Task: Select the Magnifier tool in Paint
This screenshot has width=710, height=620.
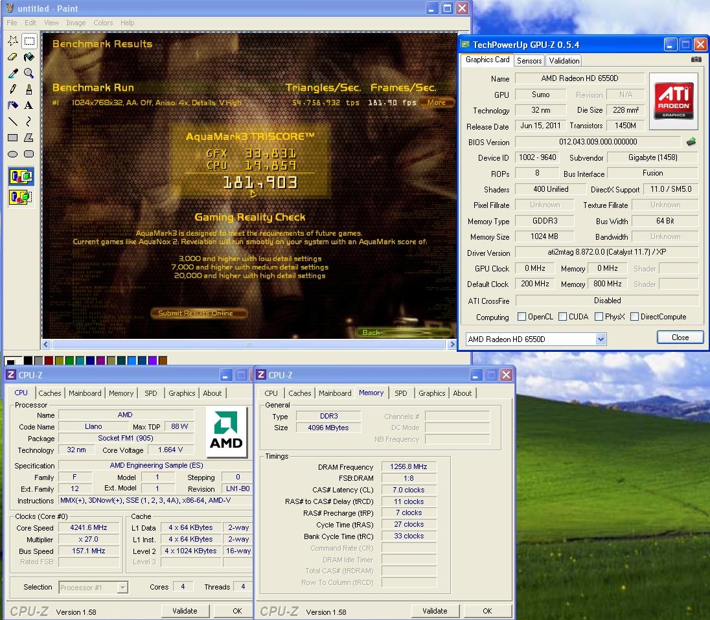Action: (29, 73)
